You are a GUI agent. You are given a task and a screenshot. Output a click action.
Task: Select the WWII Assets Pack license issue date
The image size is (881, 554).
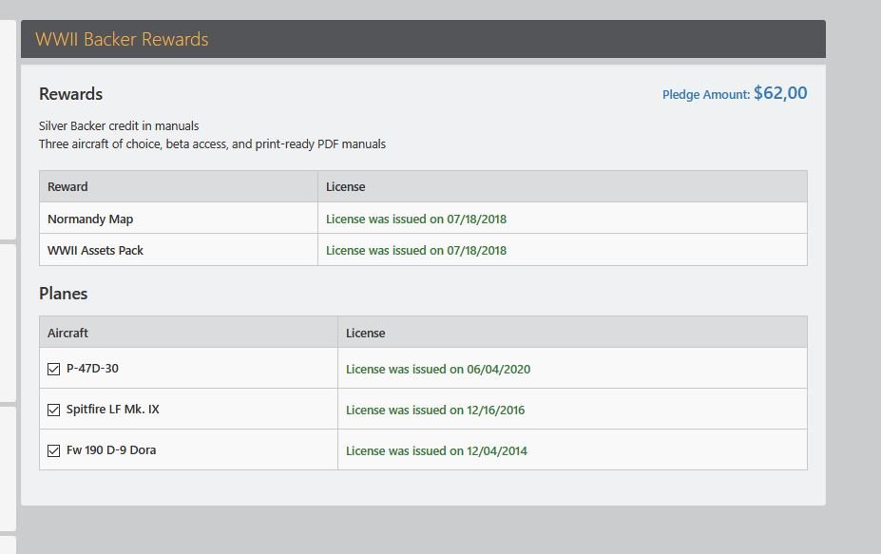tap(416, 251)
